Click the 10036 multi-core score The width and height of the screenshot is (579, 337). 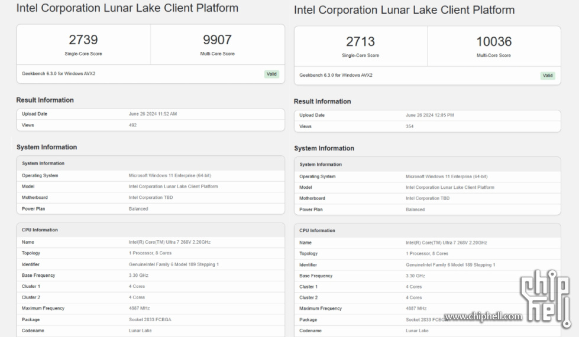point(494,42)
